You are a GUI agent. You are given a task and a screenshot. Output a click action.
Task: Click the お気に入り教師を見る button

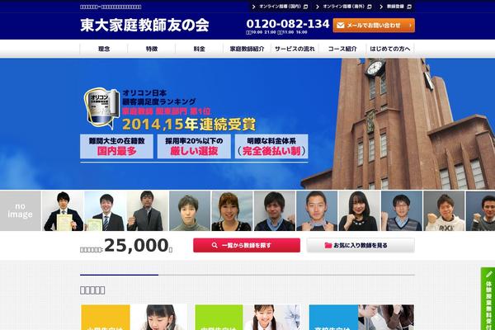coord(361,245)
